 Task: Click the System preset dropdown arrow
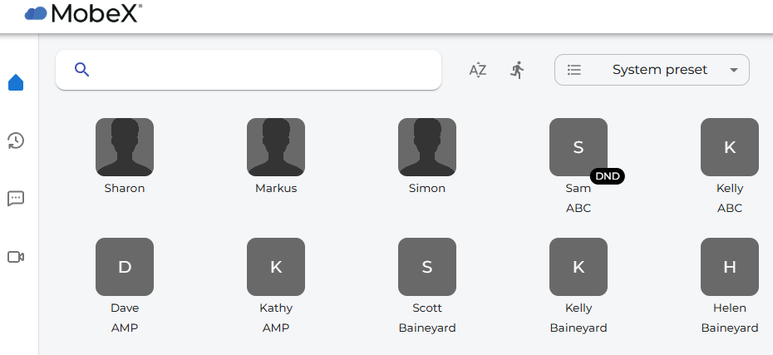coord(733,70)
